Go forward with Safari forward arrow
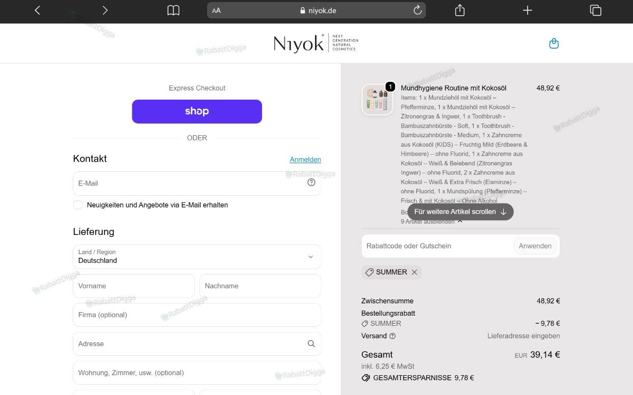This screenshot has width=633, height=395. click(105, 10)
